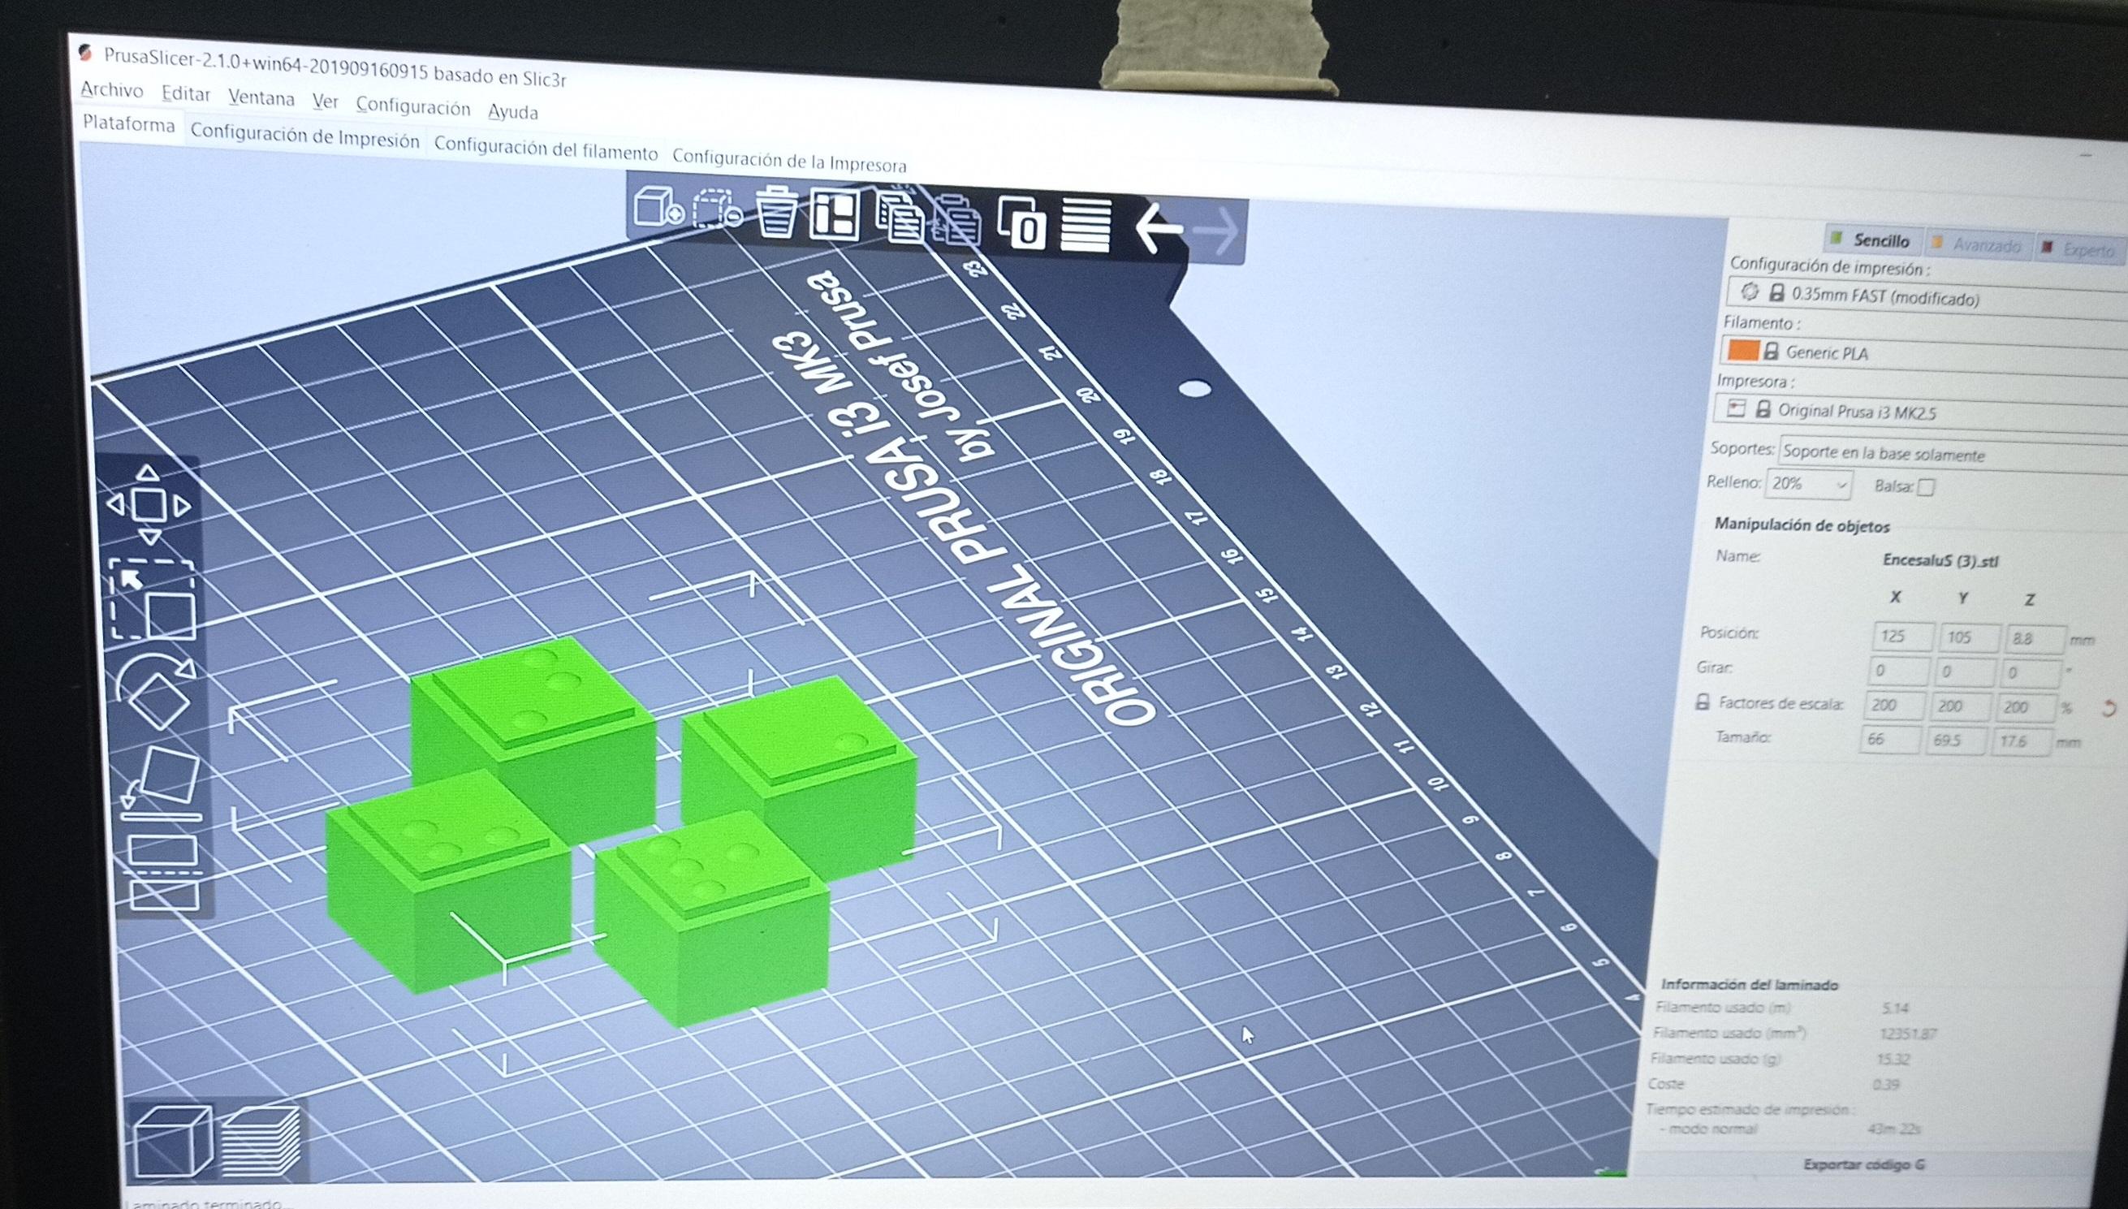Switch to the Plataforma tab
The width and height of the screenshot is (2128, 1209).
[x=130, y=124]
